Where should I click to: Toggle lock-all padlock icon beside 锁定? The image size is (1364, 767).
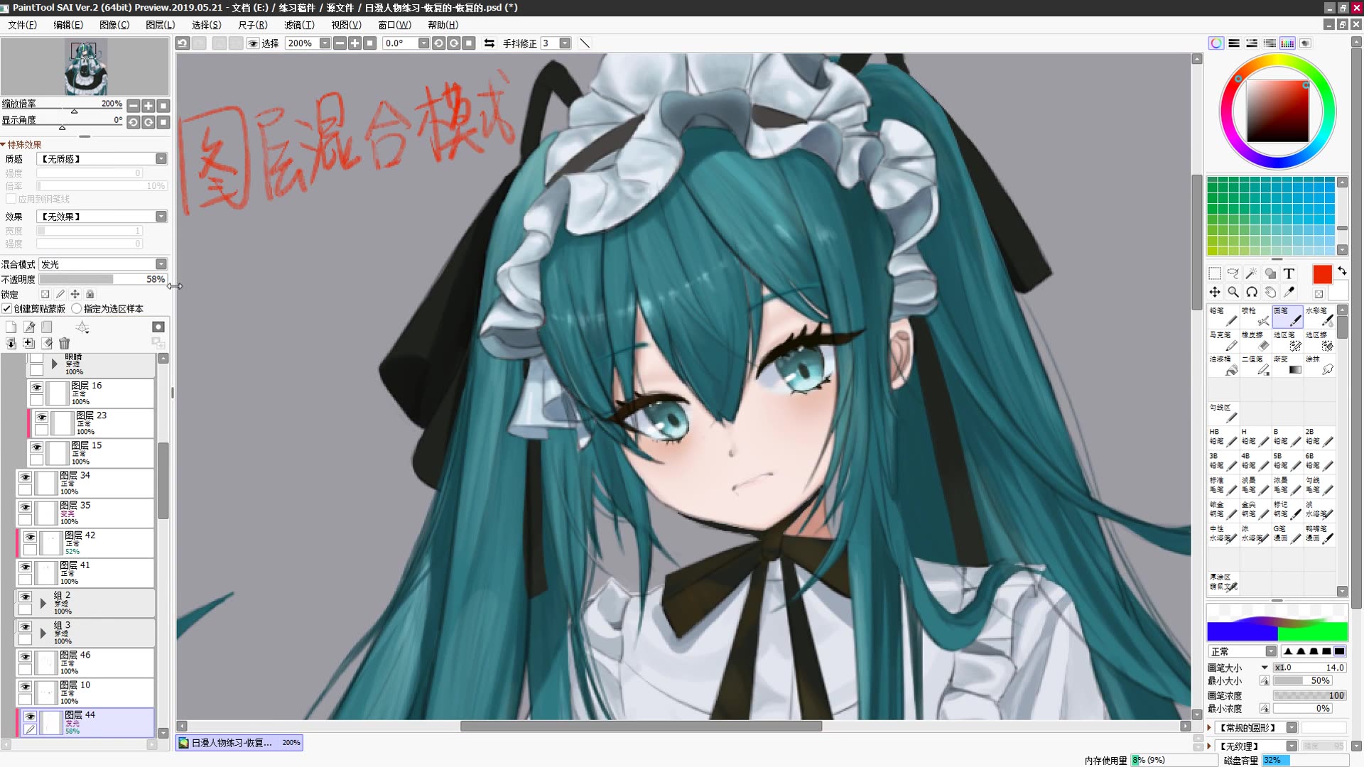click(90, 294)
